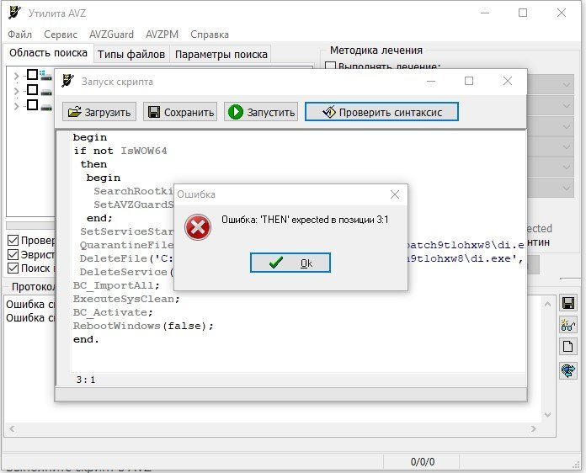Image resolution: width=586 pixels, height=473 pixels.
Task: Close the Ошибка error dialog
Action: pyautogui.click(x=395, y=194)
